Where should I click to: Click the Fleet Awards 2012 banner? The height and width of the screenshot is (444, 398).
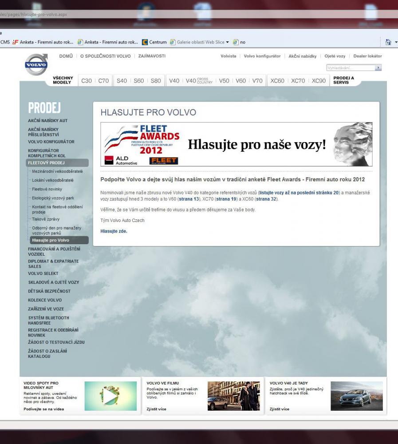pyautogui.click(x=236, y=144)
